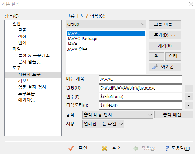This screenshot has height=154, width=195.
Task: Click the 그룹 이름... button
Action: point(165,25)
